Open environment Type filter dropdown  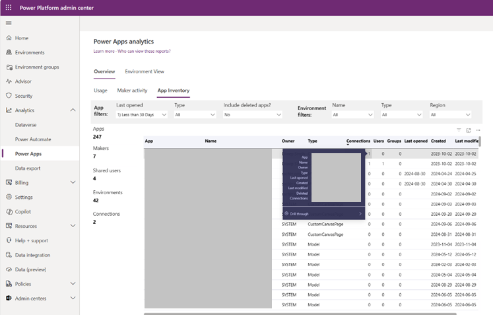[401, 115]
